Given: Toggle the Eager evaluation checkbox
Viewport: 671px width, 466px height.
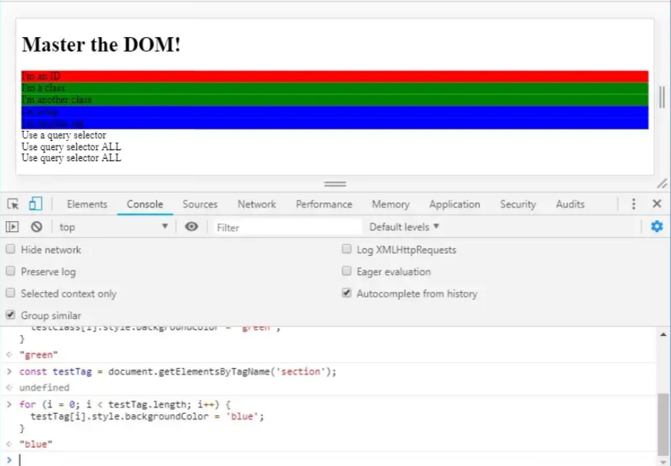Looking at the screenshot, I should pyautogui.click(x=347, y=271).
